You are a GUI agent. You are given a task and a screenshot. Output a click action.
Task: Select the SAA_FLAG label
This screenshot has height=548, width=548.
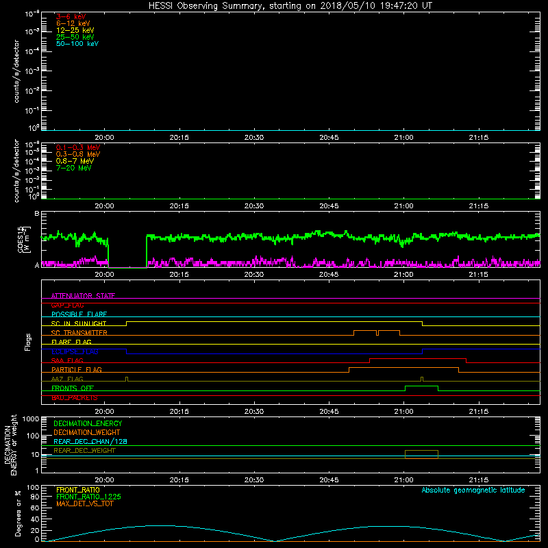click(67, 360)
